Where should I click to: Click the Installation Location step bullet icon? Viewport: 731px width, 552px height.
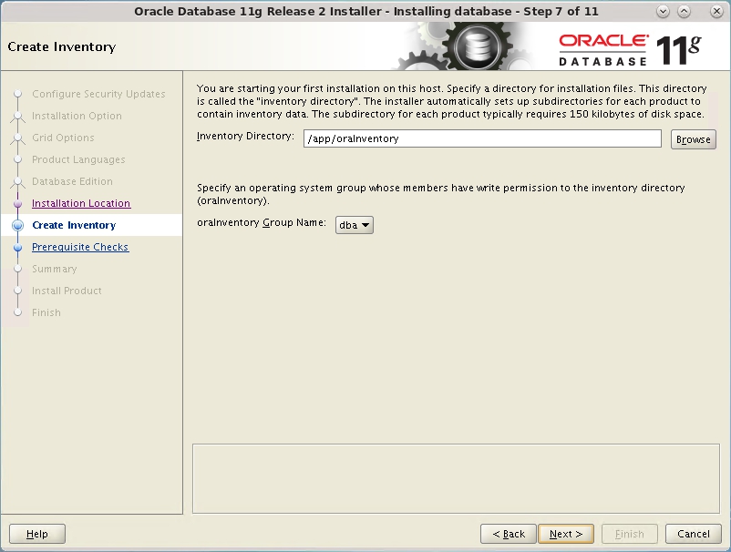point(17,203)
